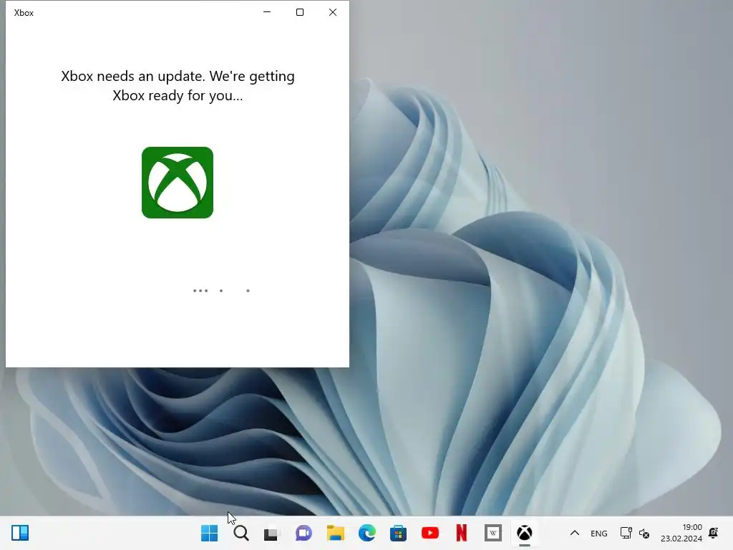Open Task View in the taskbar

pyautogui.click(x=271, y=534)
